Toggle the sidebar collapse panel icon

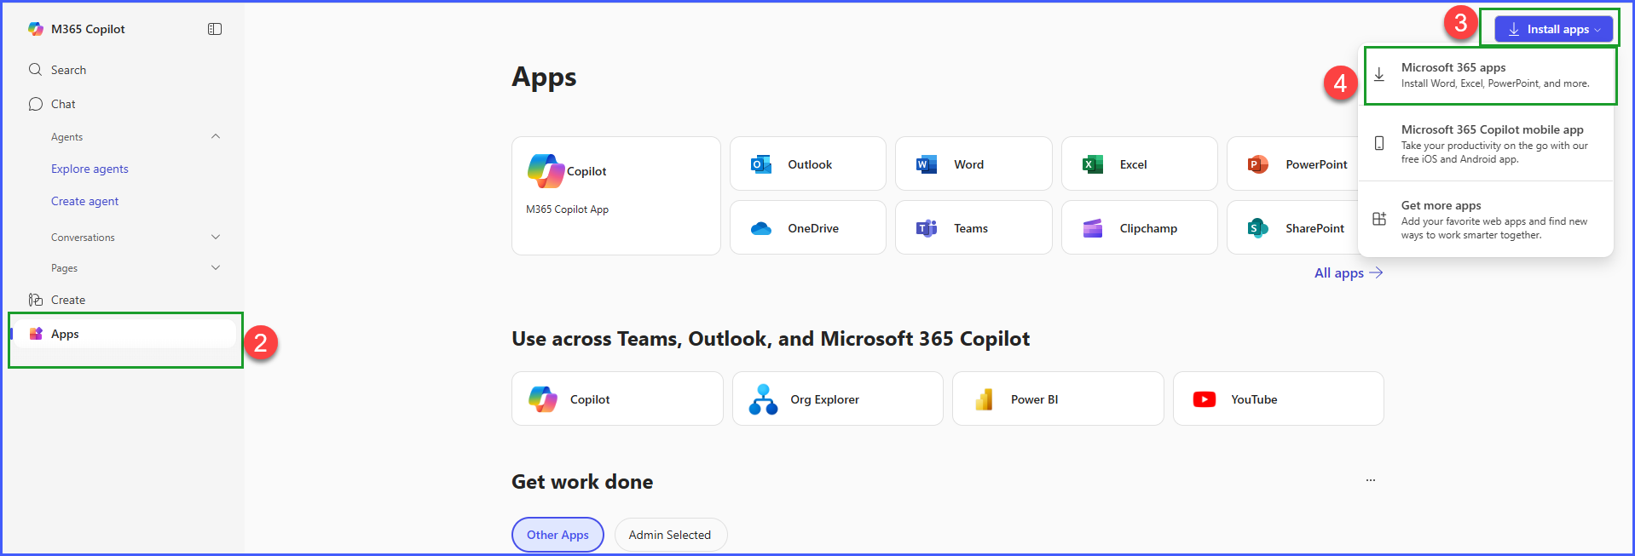215,29
